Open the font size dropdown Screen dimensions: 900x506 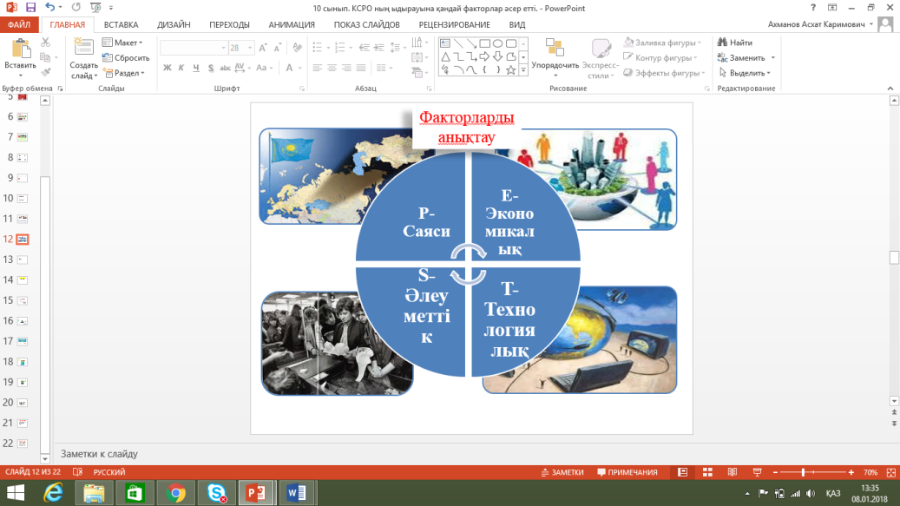(x=252, y=49)
